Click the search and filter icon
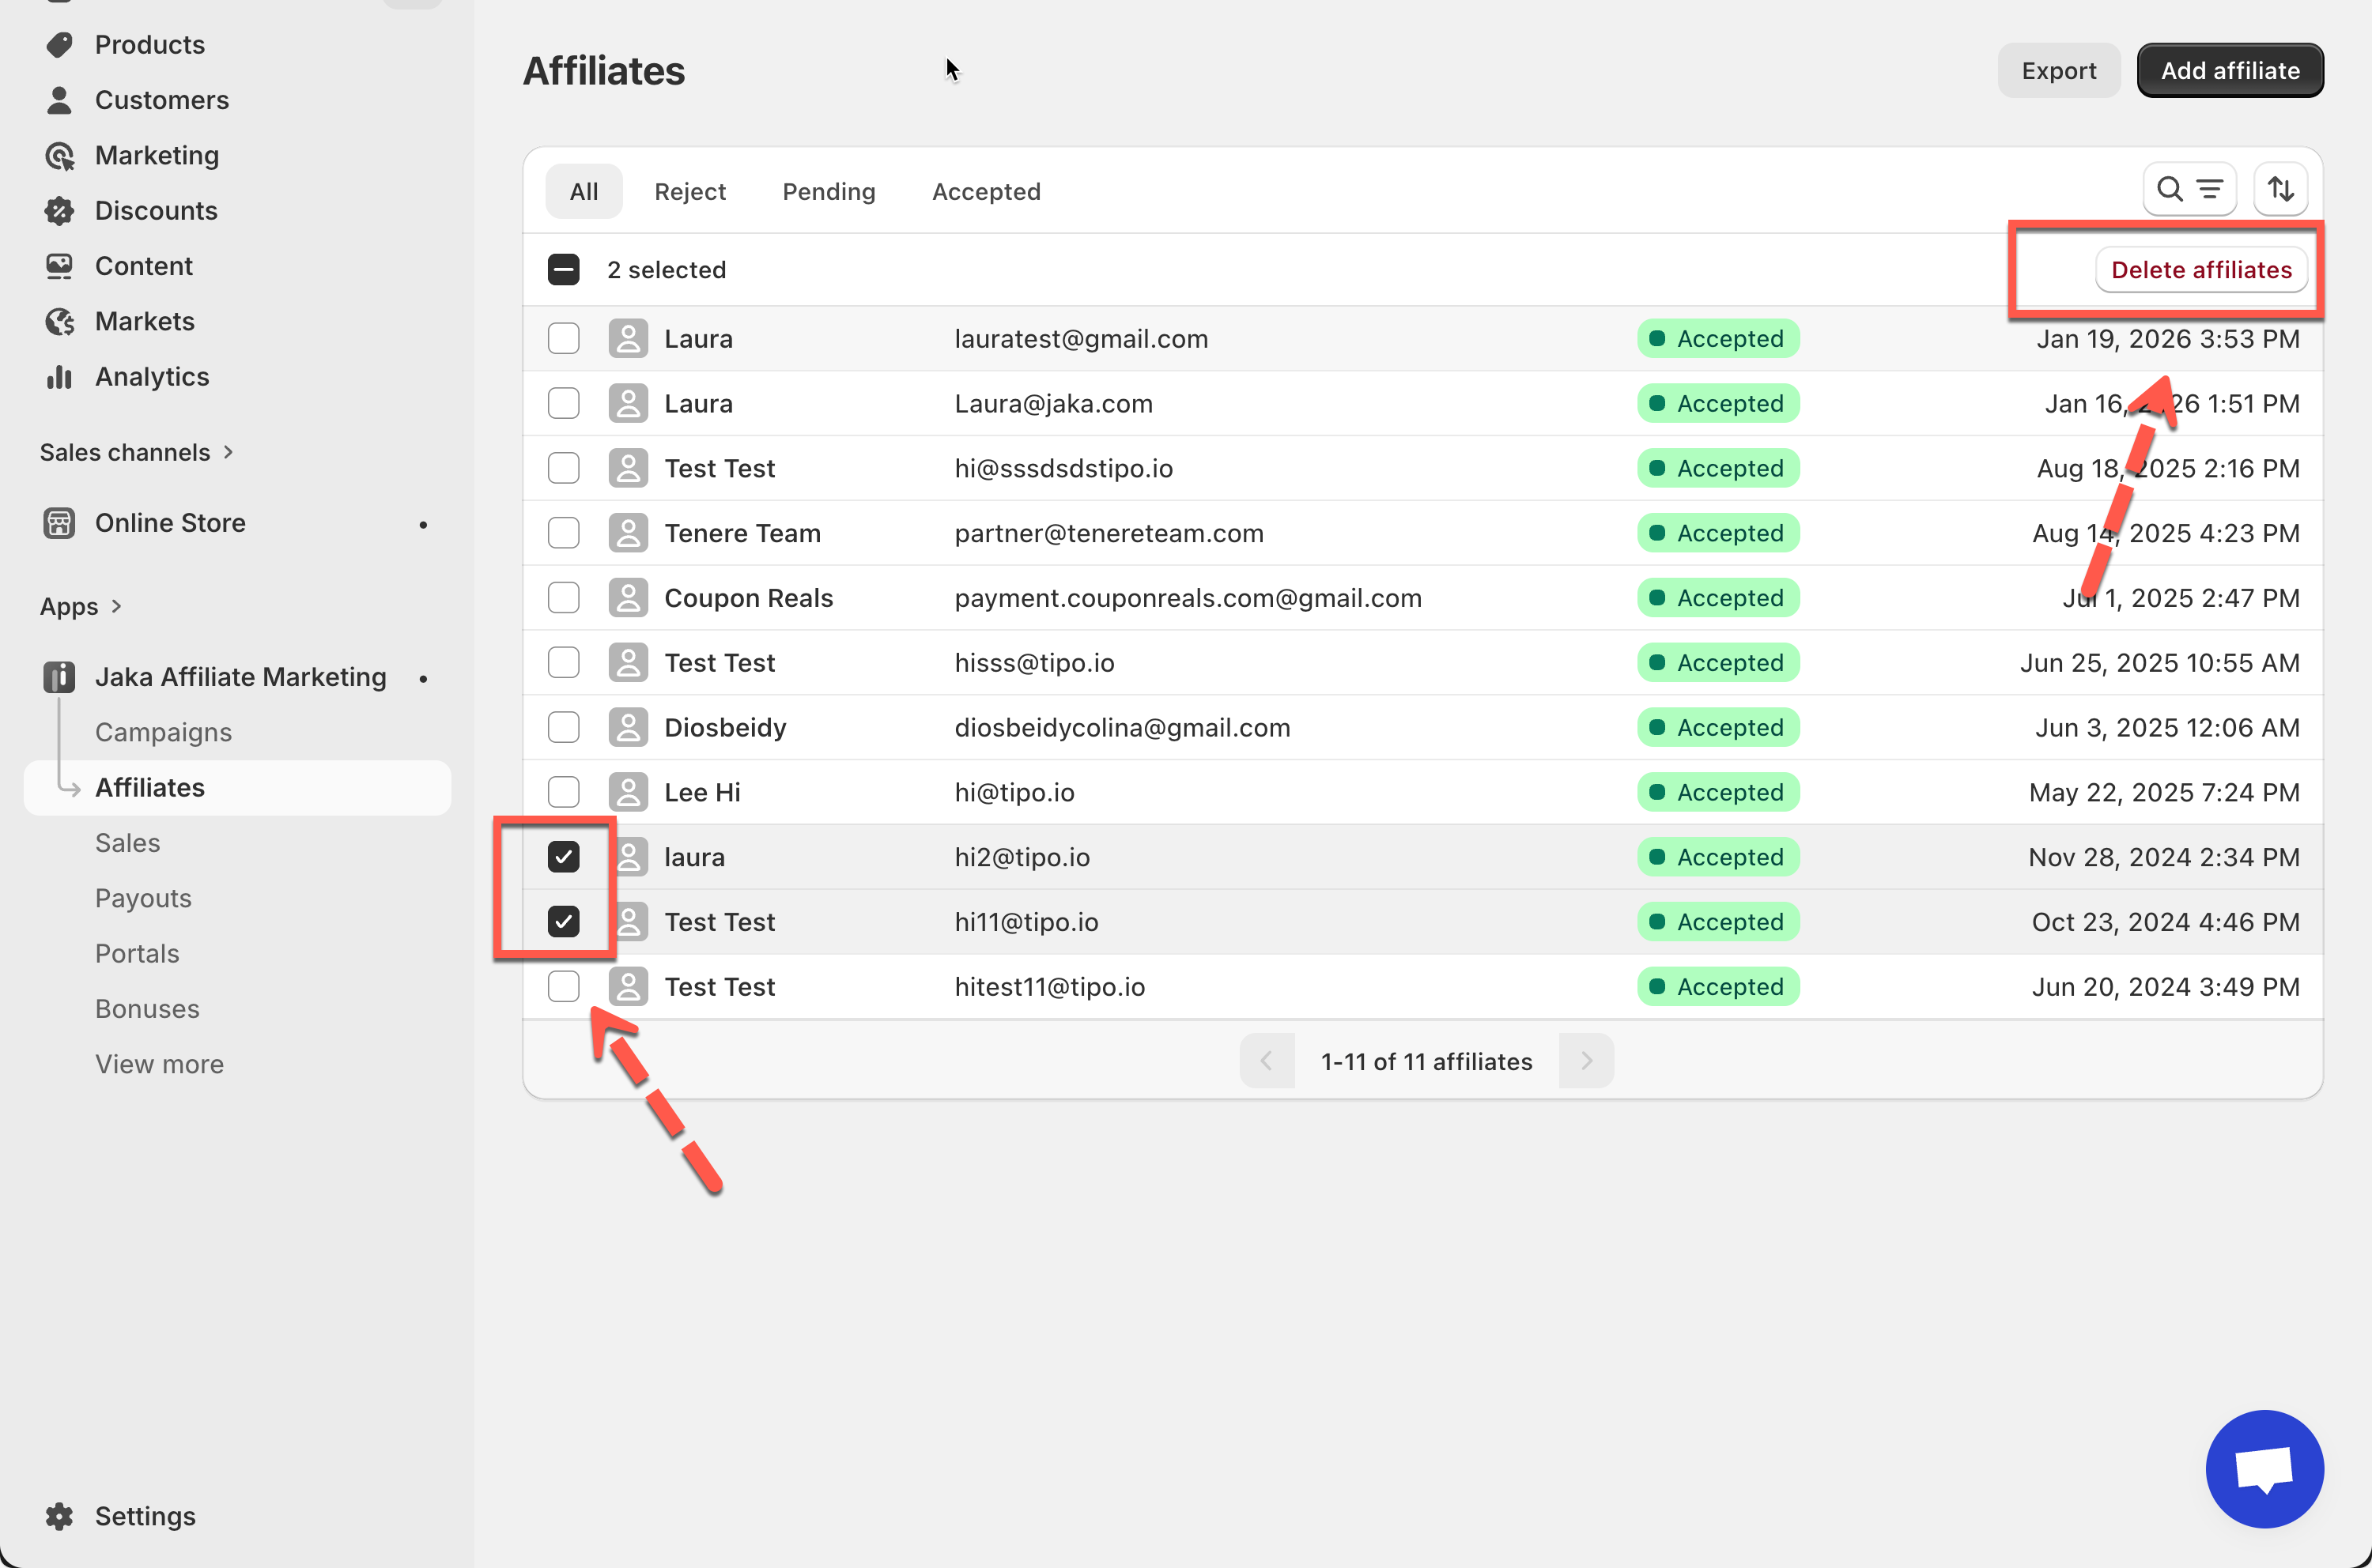The width and height of the screenshot is (2372, 1568). (x=2189, y=189)
